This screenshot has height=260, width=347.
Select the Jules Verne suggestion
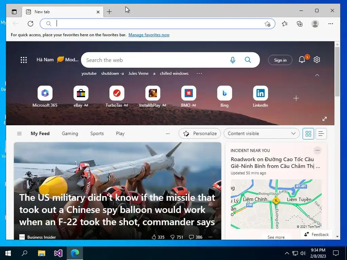138,73
